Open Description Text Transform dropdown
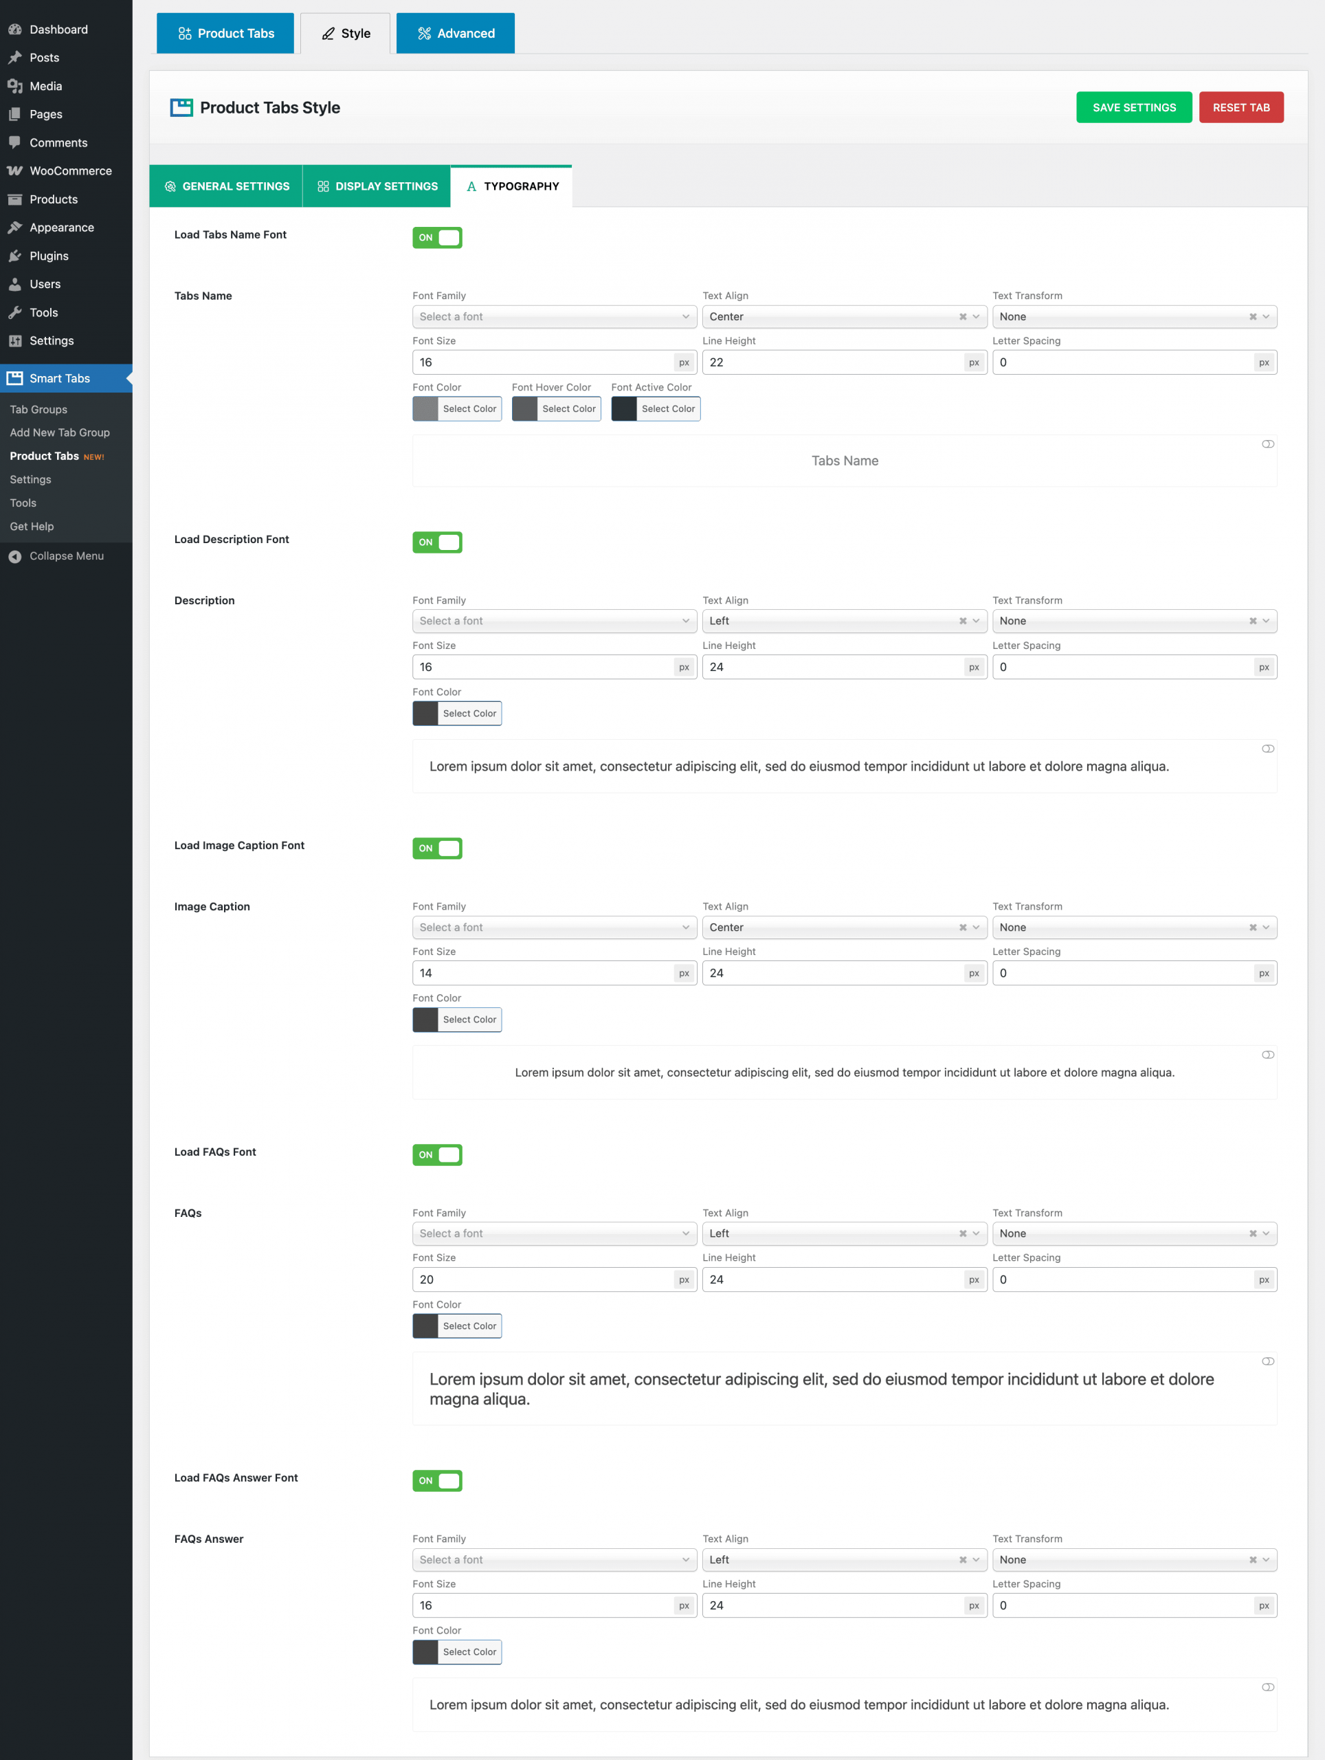Viewport: 1325px width, 1760px height. (x=1135, y=621)
